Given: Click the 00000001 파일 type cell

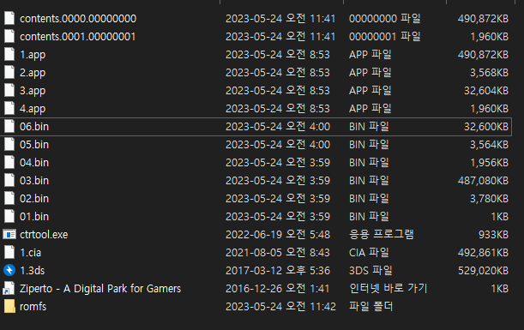Looking at the screenshot, I should tap(385, 36).
